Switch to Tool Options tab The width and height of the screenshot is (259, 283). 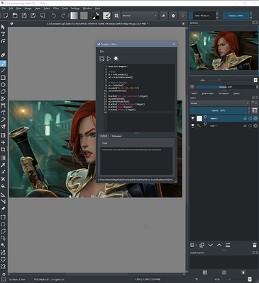click(224, 93)
